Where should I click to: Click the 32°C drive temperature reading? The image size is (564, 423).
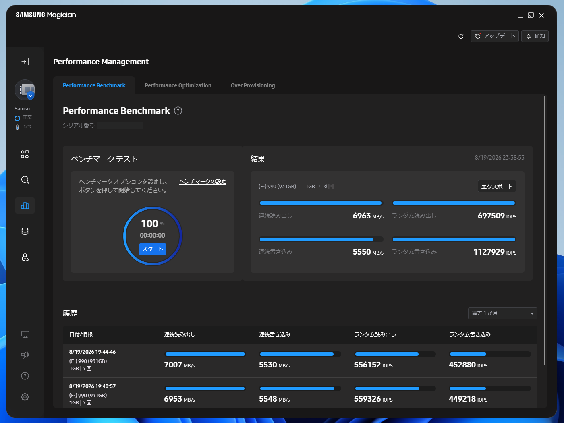[x=27, y=126]
